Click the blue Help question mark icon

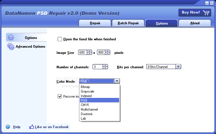coord(8,127)
